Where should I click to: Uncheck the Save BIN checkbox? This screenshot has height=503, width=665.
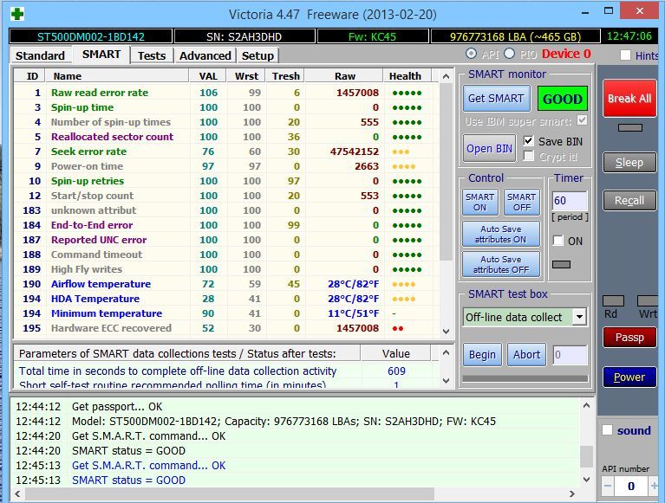(528, 141)
